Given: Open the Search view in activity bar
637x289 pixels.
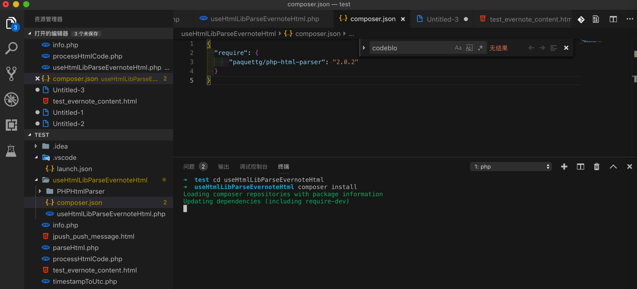Looking at the screenshot, I should [x=11, y=48].
